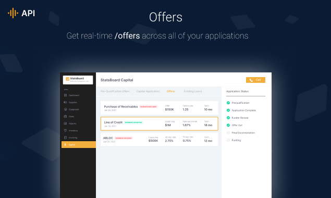Click the $150K offer amount

(x=169, y=109)
